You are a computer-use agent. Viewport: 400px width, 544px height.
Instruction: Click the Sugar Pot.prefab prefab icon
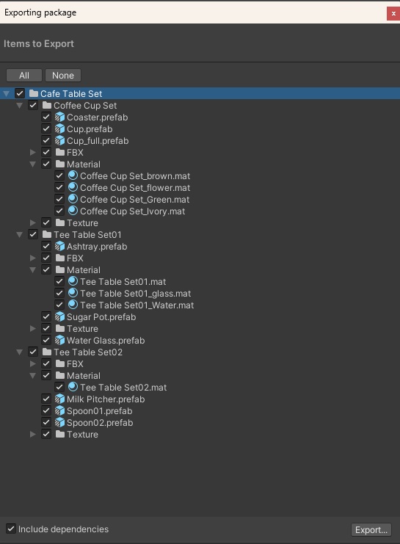pyautogui.click(x=59, y=316)
